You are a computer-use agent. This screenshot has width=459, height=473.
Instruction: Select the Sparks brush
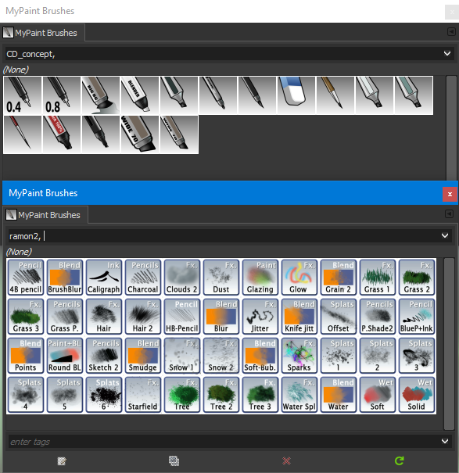coord(299,355)
